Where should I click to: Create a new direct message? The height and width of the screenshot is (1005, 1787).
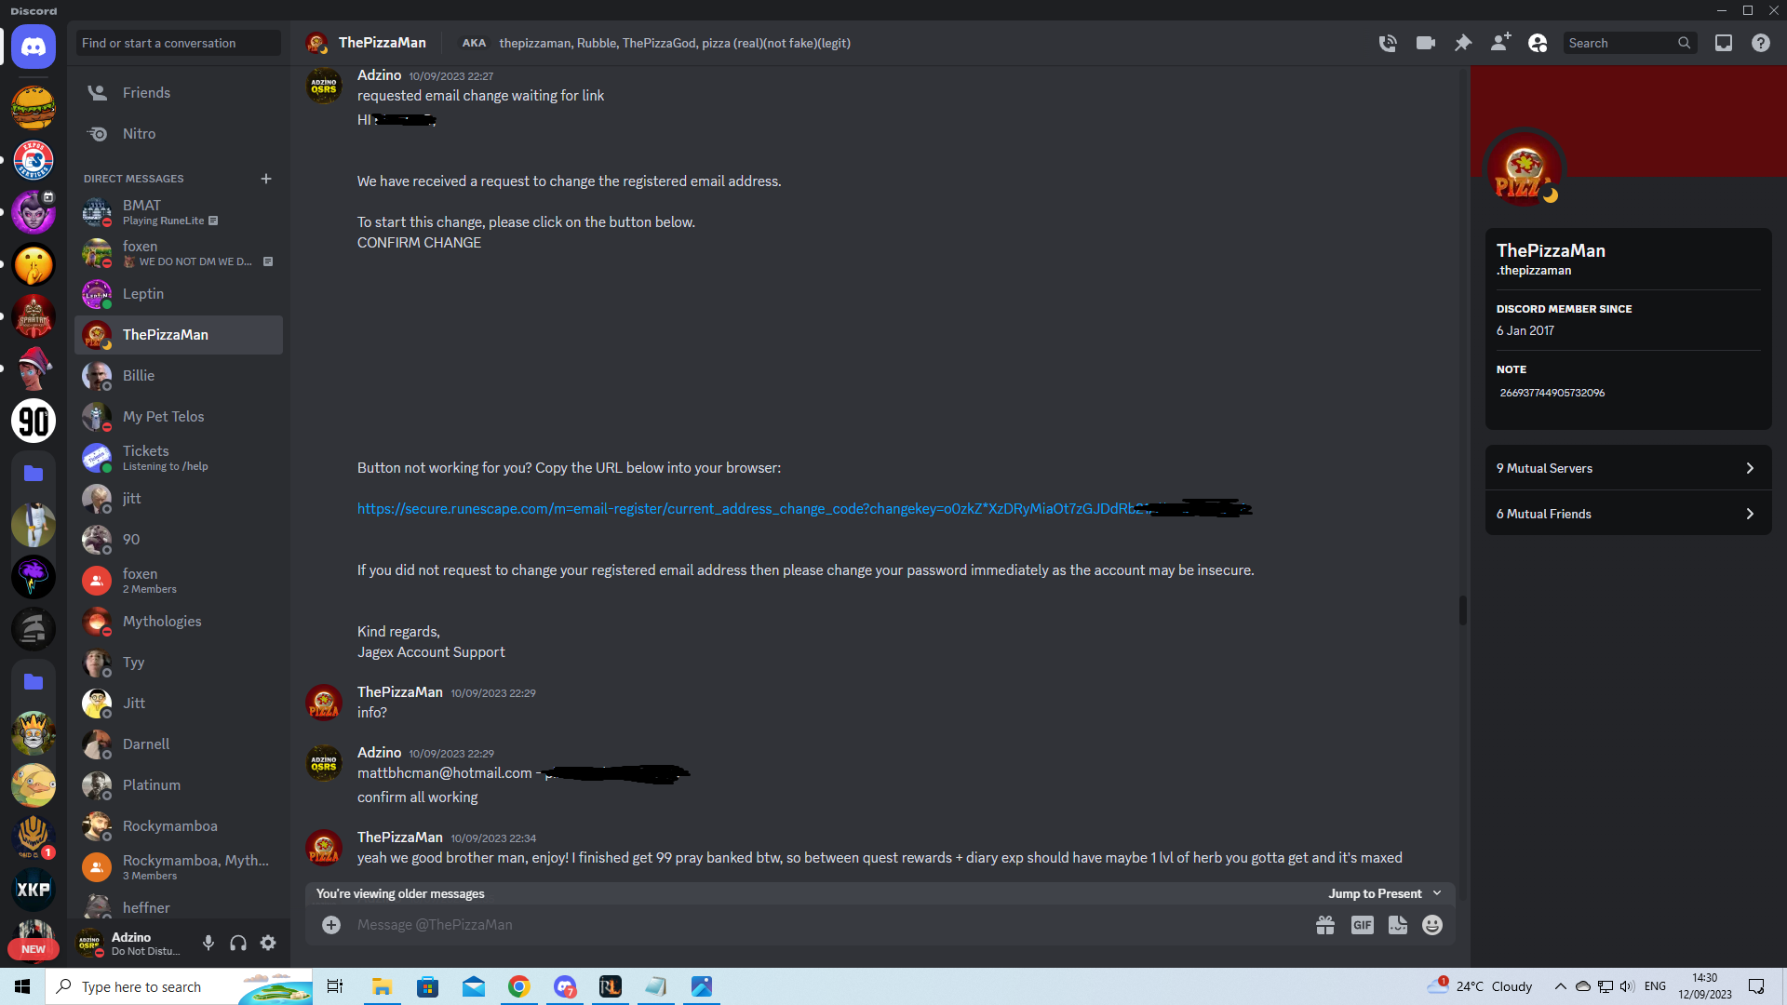tap(266, 179)
